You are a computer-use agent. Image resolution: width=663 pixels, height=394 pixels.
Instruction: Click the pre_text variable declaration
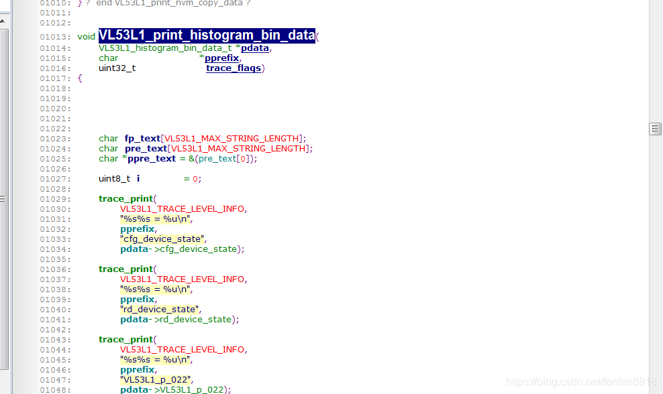146,149
